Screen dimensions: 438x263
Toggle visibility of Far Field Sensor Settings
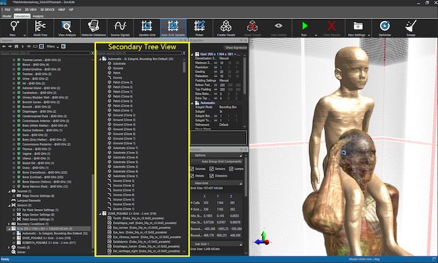tap(14, 210)
